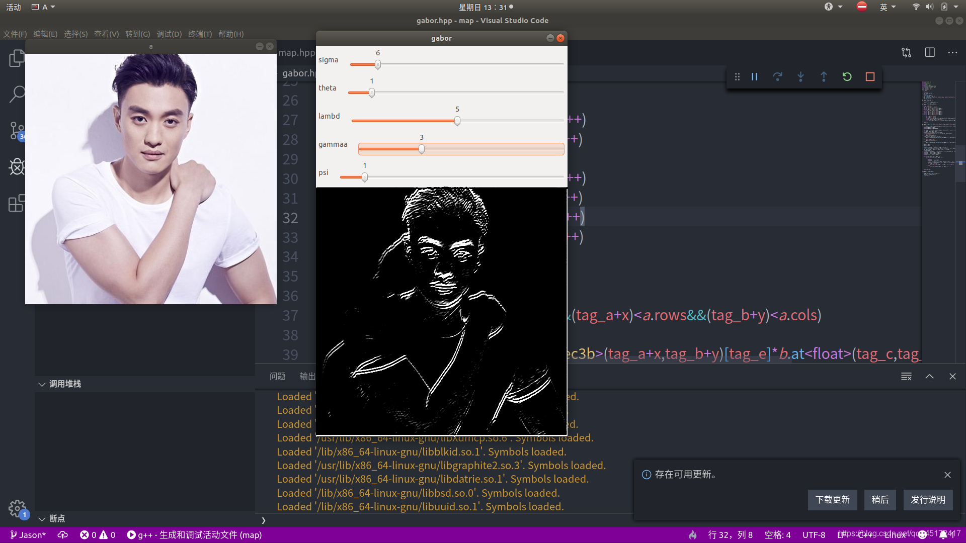Restart the debug session

[x=847, y=77]
